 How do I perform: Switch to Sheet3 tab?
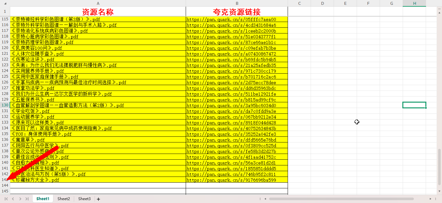point(84,199)
